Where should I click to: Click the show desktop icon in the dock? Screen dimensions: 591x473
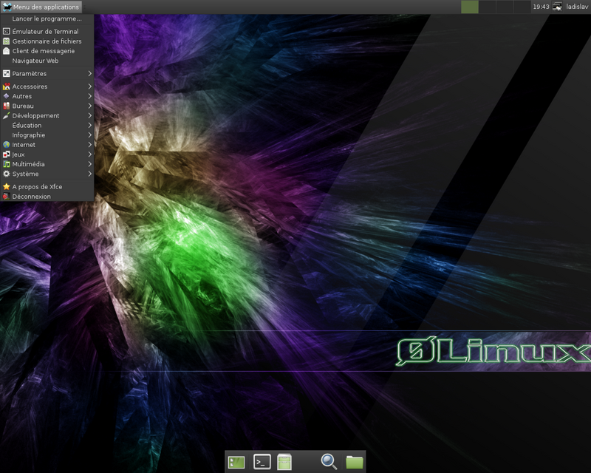236,462
